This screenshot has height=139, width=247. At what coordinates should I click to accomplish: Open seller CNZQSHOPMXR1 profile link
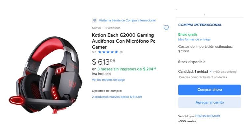pyautogui.click(x=207, y=116)
